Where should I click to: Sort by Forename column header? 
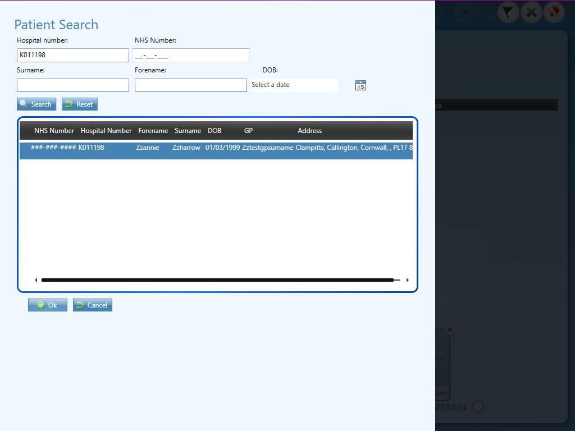(x=153, y=131)
